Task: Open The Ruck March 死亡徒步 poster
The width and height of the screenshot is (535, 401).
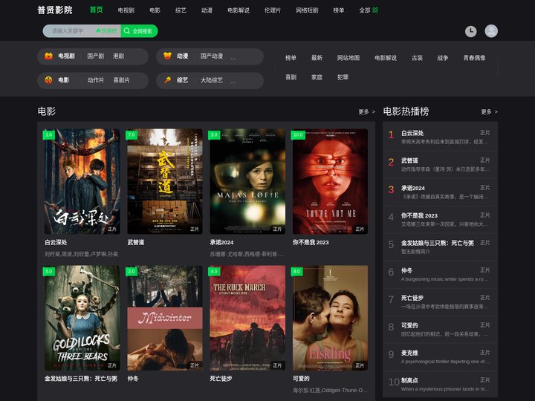Action: pos(247,318)
